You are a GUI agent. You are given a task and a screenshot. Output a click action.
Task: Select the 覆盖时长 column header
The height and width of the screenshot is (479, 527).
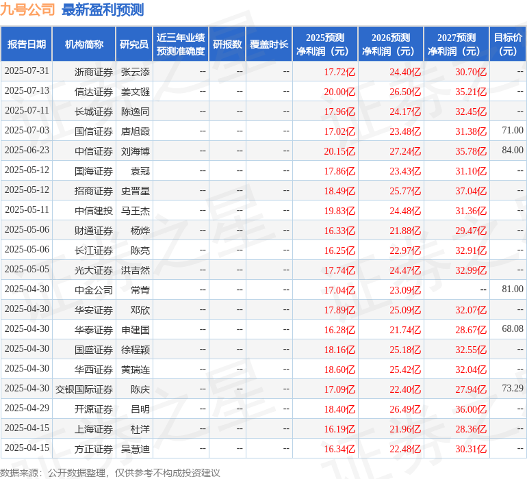269,44
